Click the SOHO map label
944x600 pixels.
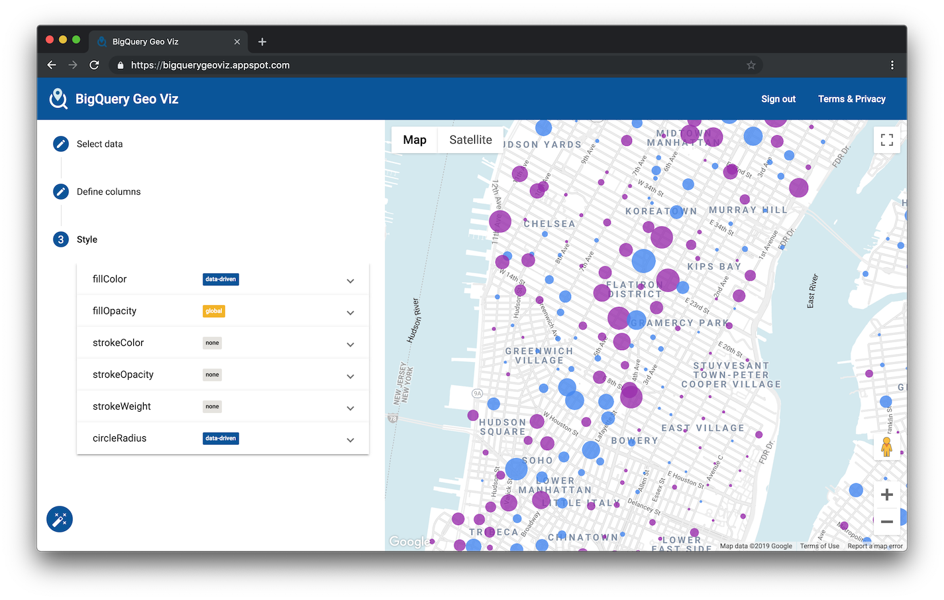pos(537,461)
